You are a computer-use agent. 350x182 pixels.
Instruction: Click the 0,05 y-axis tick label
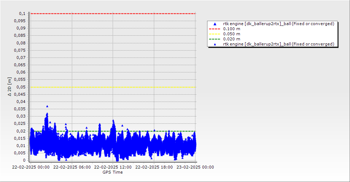pyautogui.click(x=21, y=87)
